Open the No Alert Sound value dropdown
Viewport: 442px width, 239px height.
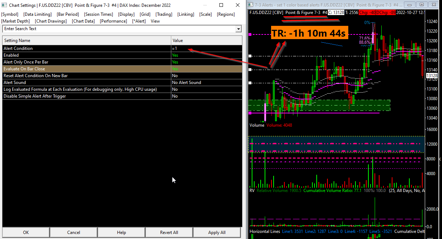tap(206, 83)
